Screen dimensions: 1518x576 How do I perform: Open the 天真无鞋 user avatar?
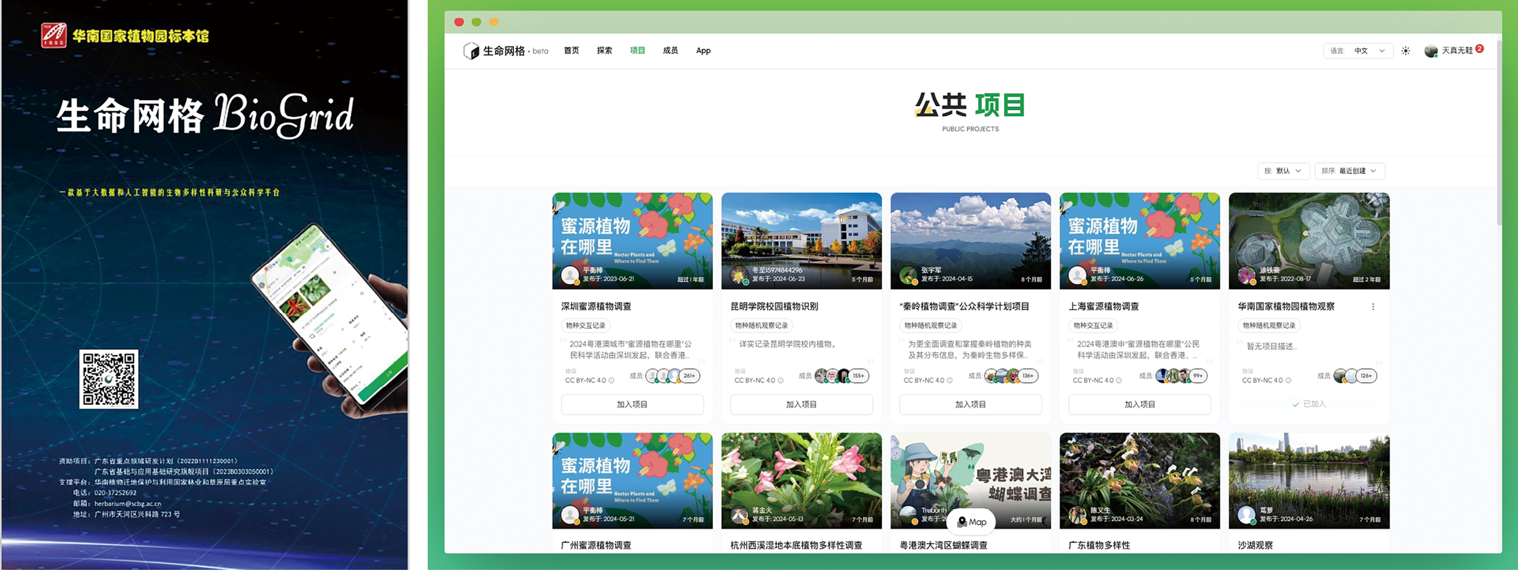(x=1431, y=51)
